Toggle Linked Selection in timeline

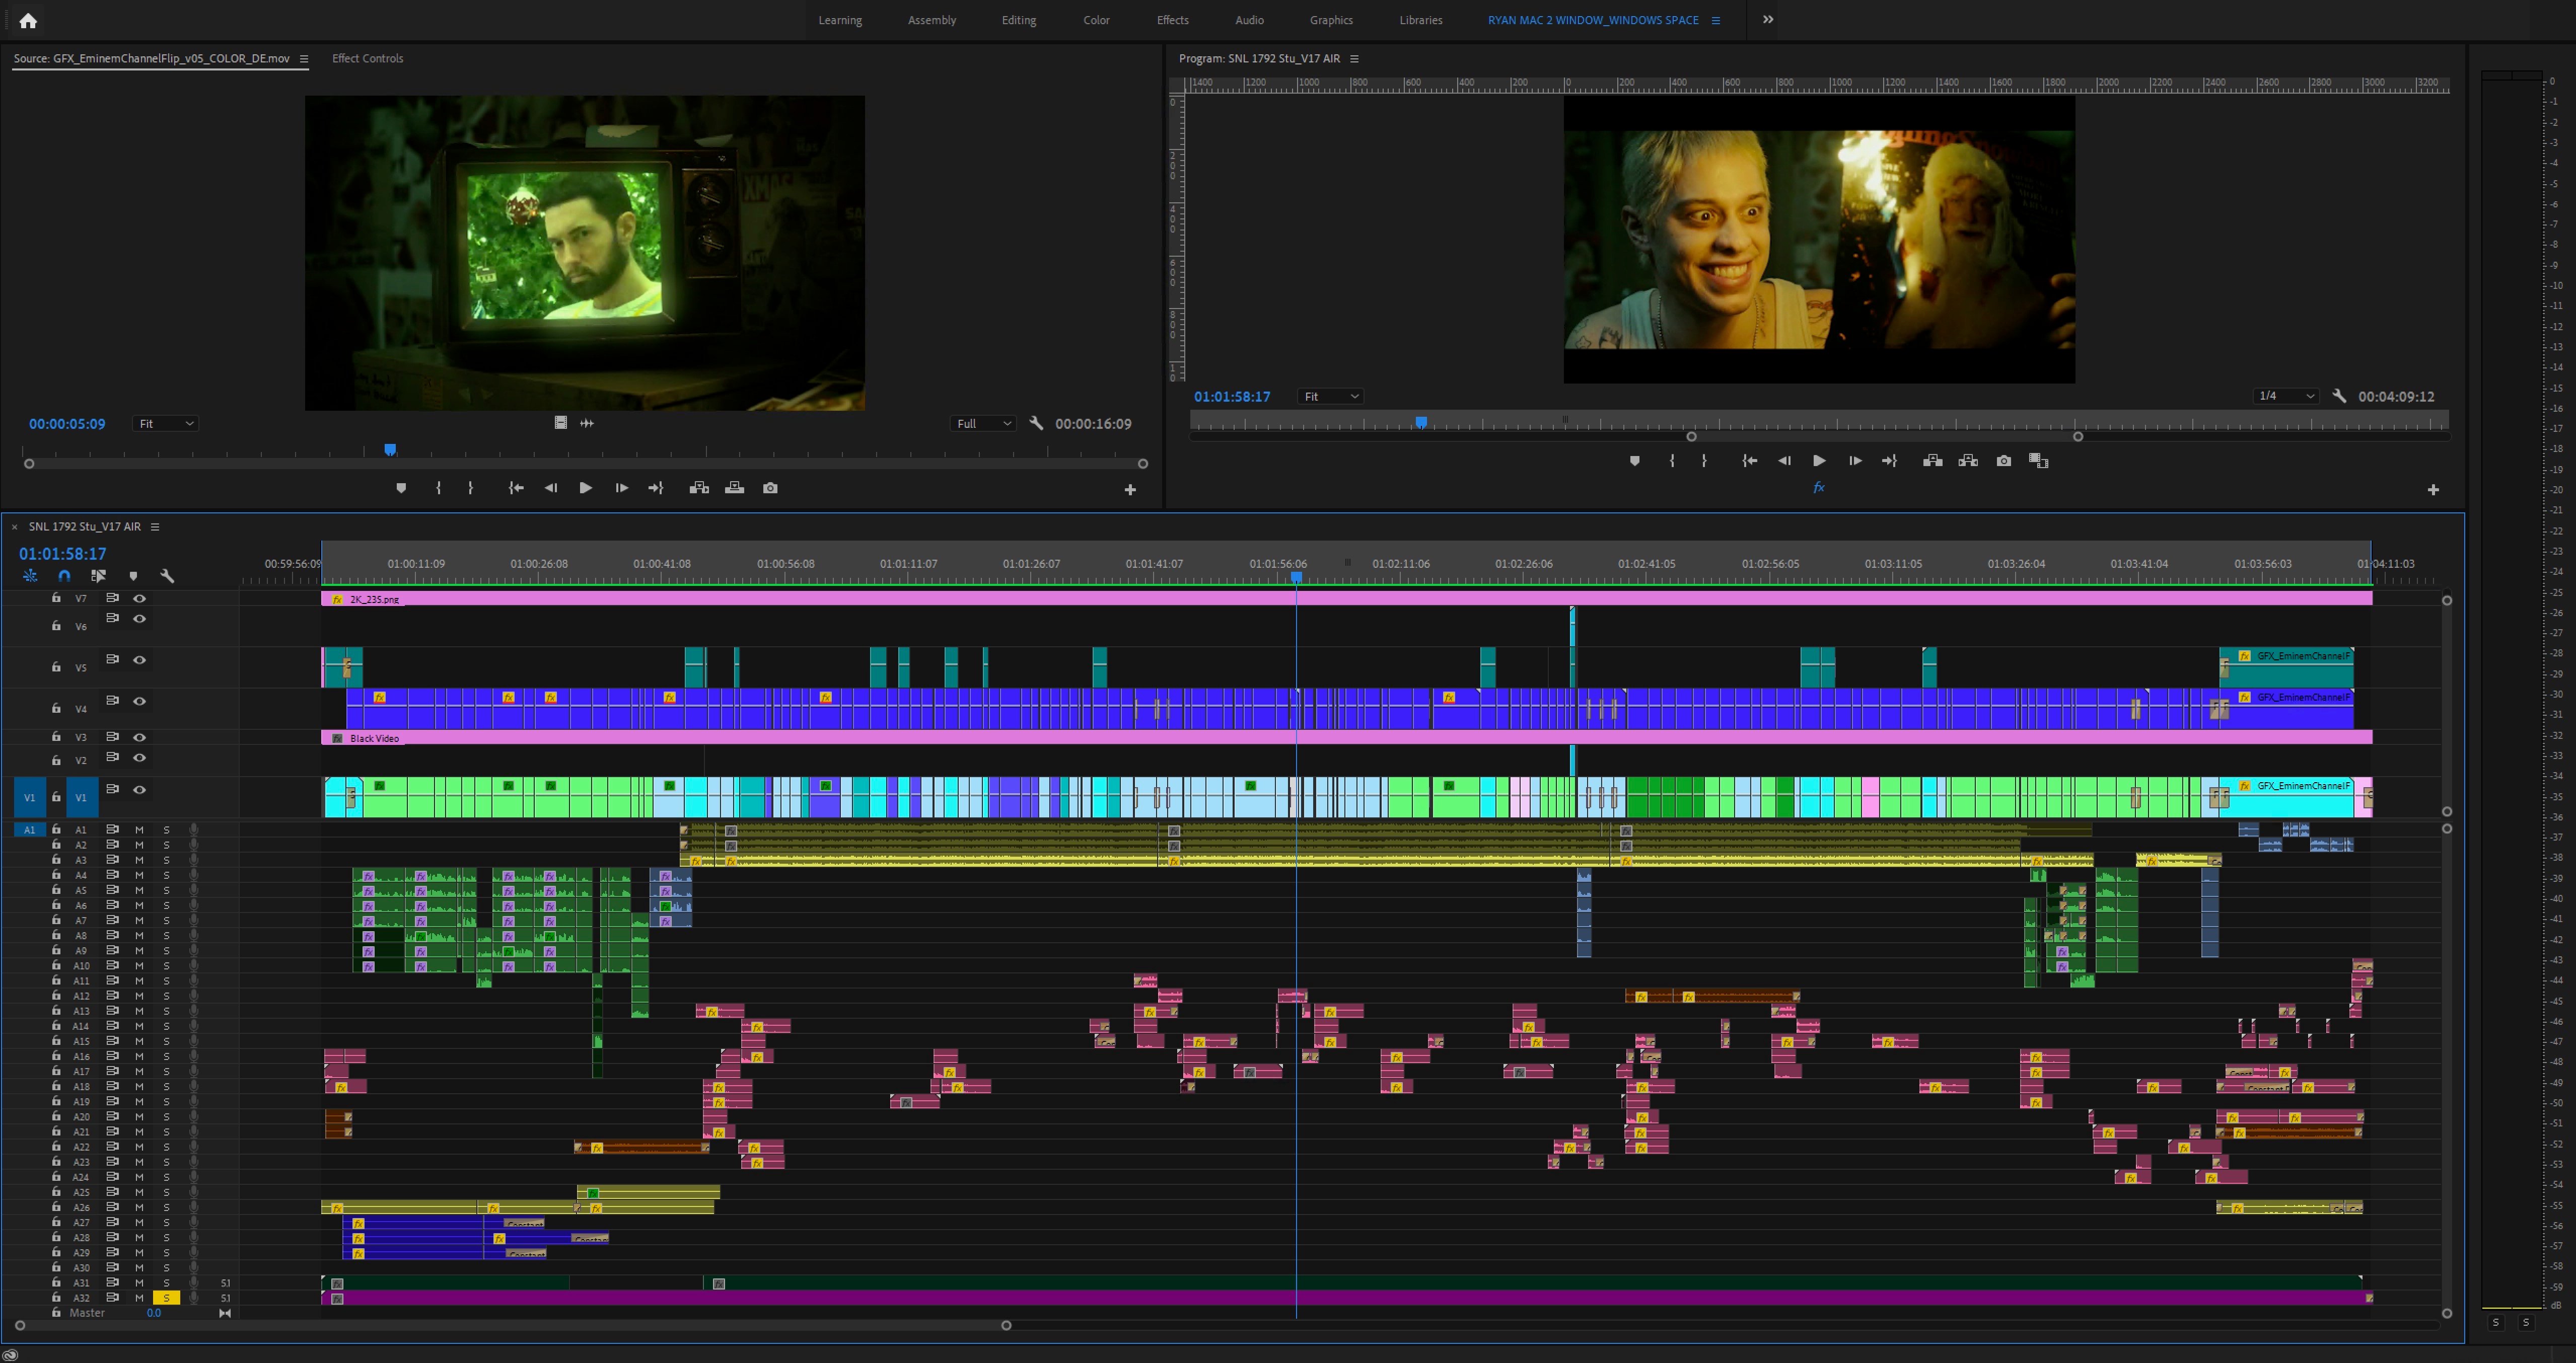(98, 576)
